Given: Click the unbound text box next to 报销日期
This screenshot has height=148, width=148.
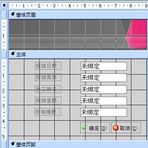Looking at the screenshot, I should pyautogui.click(x=104, y=66).
